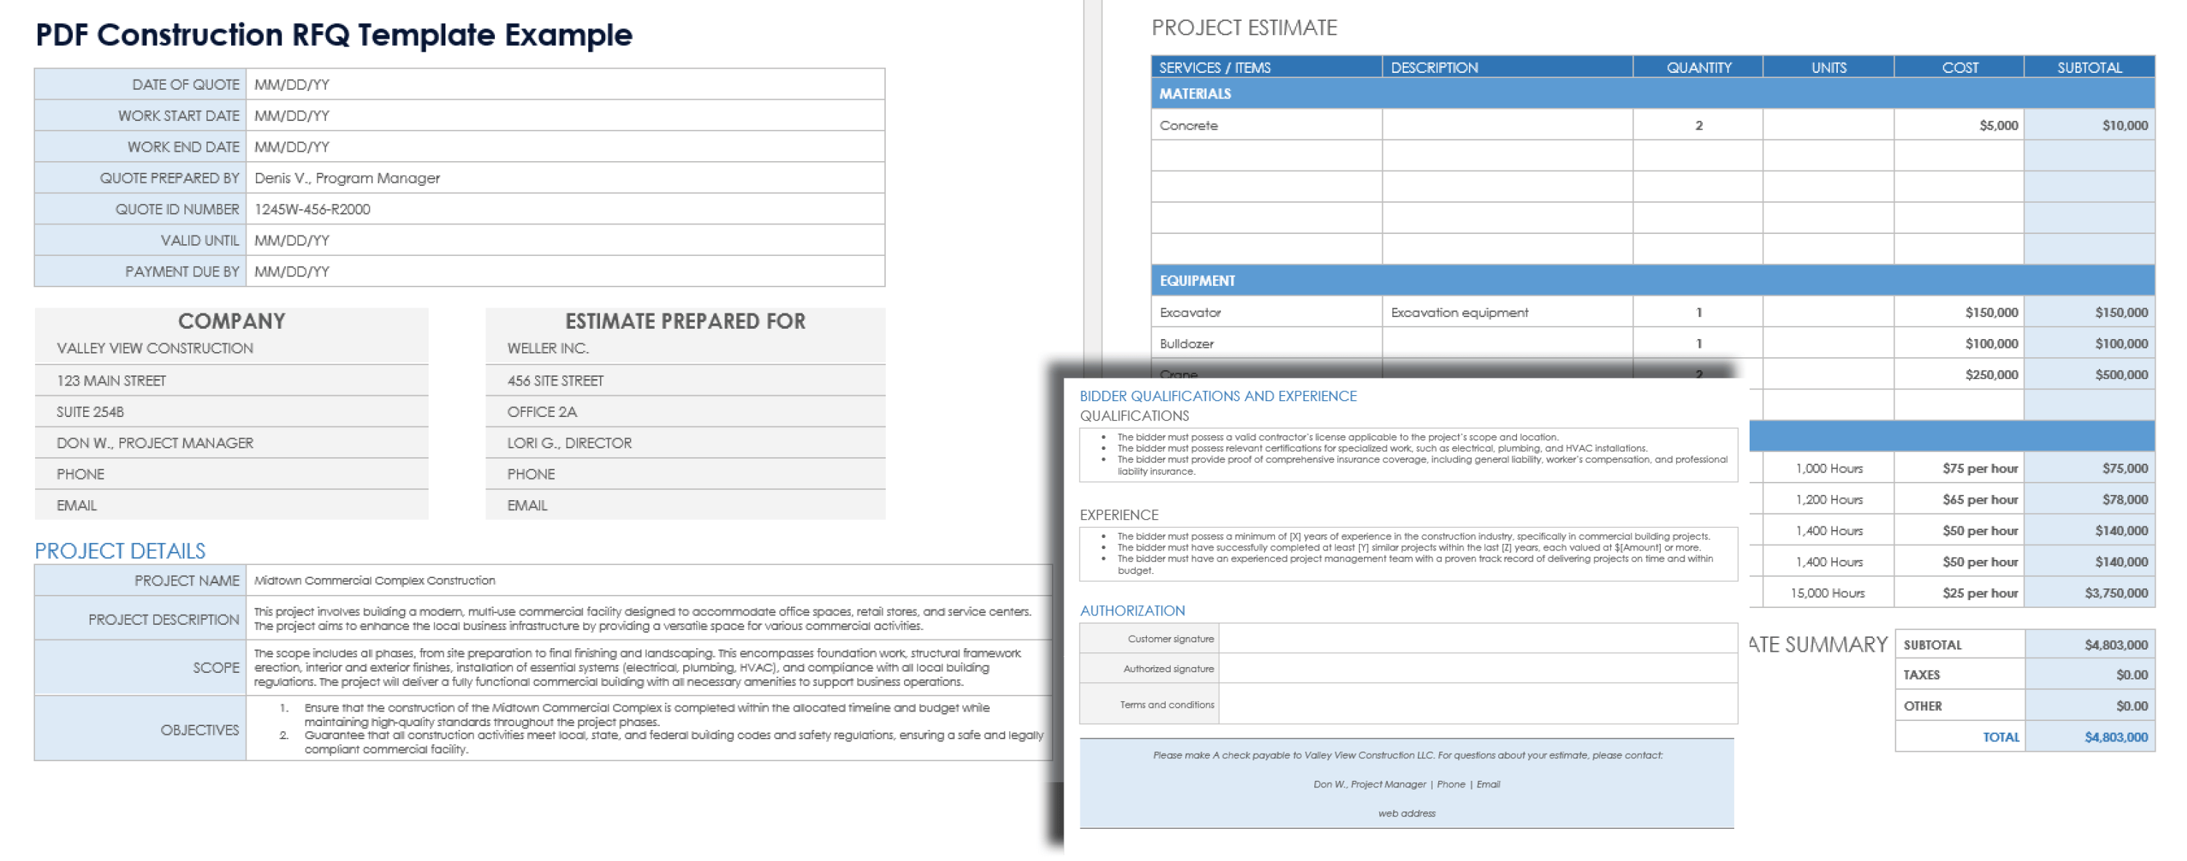
Task: Click the PROJECT DETAILS heading
Action: (x=120, y=551)
